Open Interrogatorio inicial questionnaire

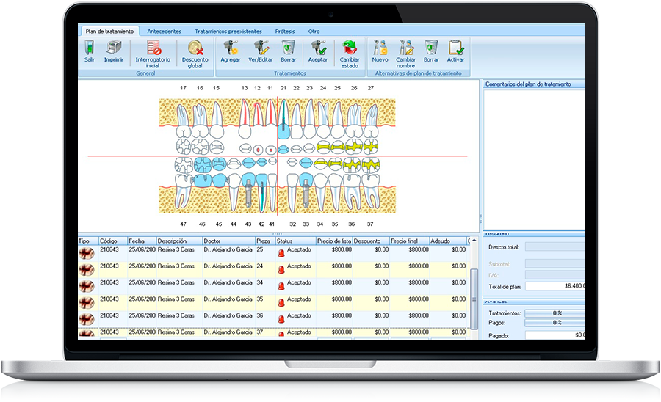(153, 54)
